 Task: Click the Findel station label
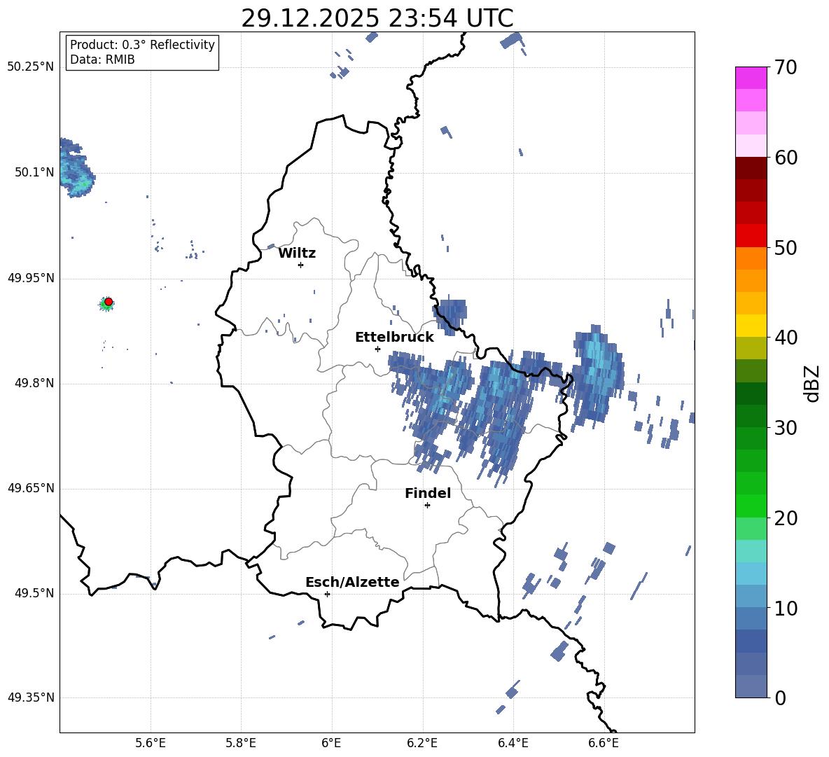point(428,493)
